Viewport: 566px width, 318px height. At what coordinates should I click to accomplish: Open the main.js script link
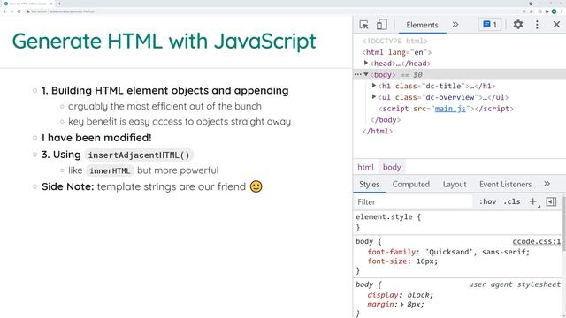(450, 108)
